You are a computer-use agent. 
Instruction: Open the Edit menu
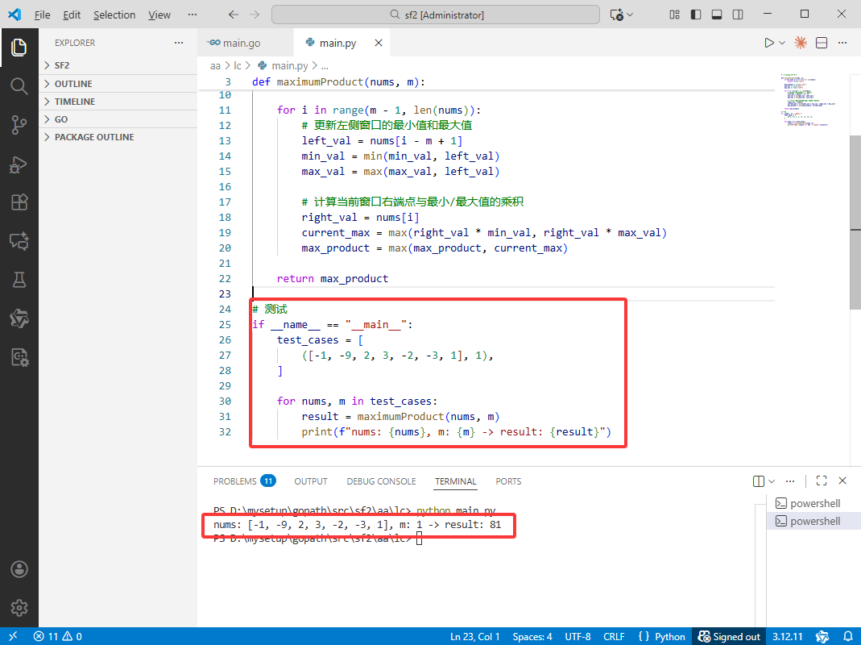pos(72,15)
